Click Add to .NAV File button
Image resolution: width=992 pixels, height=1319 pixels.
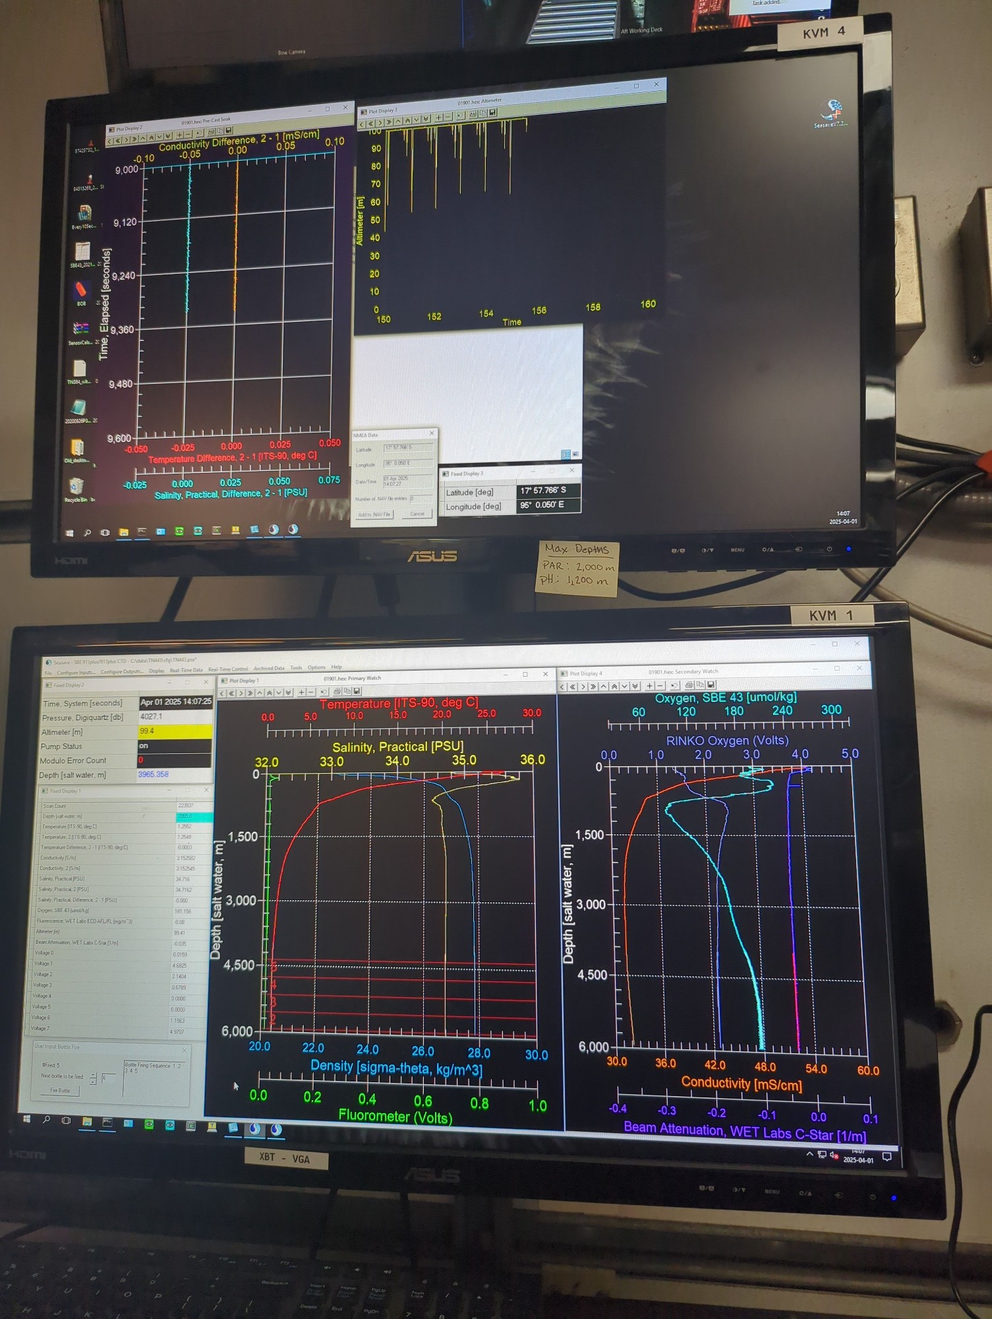(374, 514)
